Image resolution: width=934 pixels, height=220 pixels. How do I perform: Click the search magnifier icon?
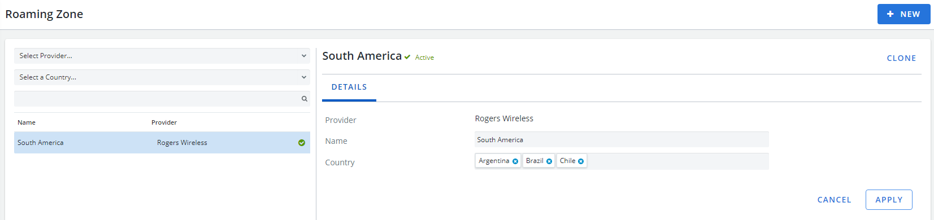click(x=305, y=99)
